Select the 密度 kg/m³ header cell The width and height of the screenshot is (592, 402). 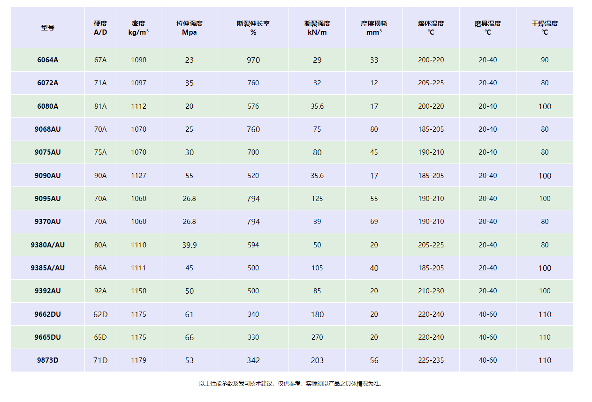pyautogui.click(x=138, y=28)
